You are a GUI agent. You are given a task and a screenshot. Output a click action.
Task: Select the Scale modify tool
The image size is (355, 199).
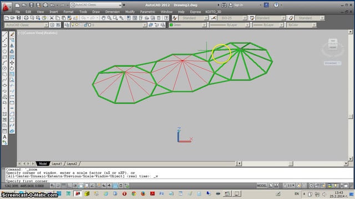pyautogui.click(x=12, y=74)
